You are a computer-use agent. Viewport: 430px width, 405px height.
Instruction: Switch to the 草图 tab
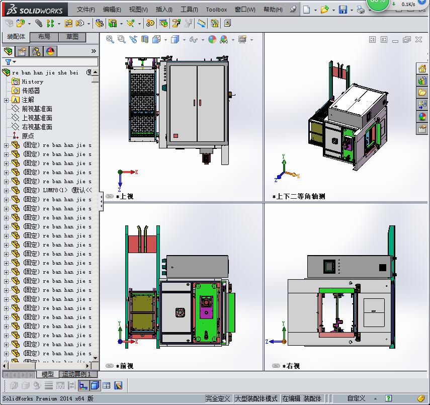coord(72,37)
